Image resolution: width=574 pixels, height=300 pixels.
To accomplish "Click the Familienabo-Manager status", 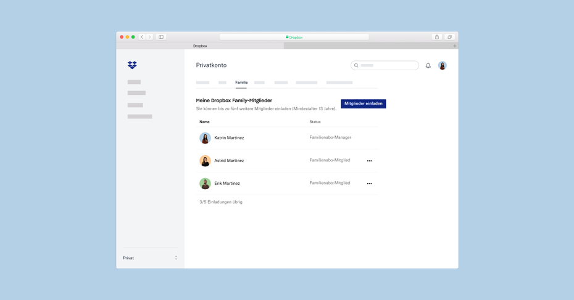I will click(x=330, y=137).
